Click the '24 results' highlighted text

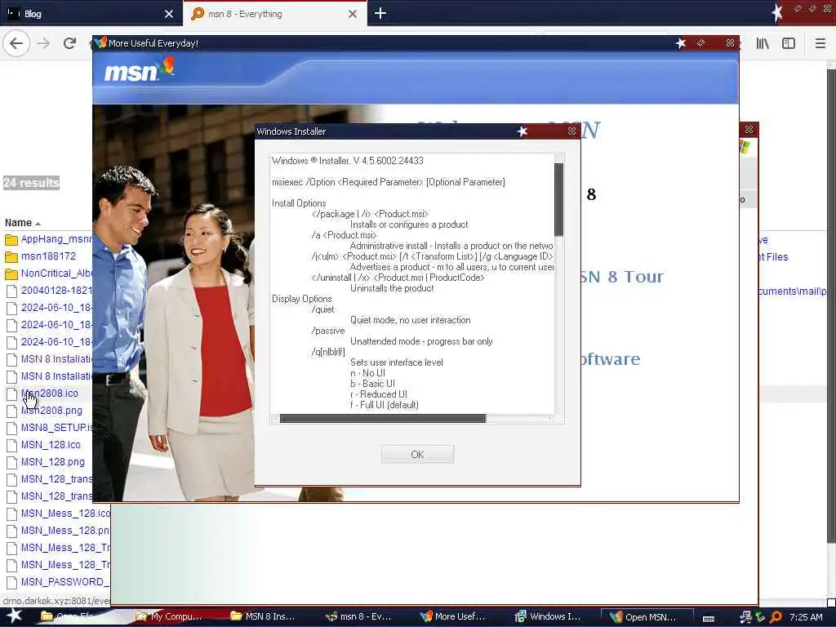(31, 183)
